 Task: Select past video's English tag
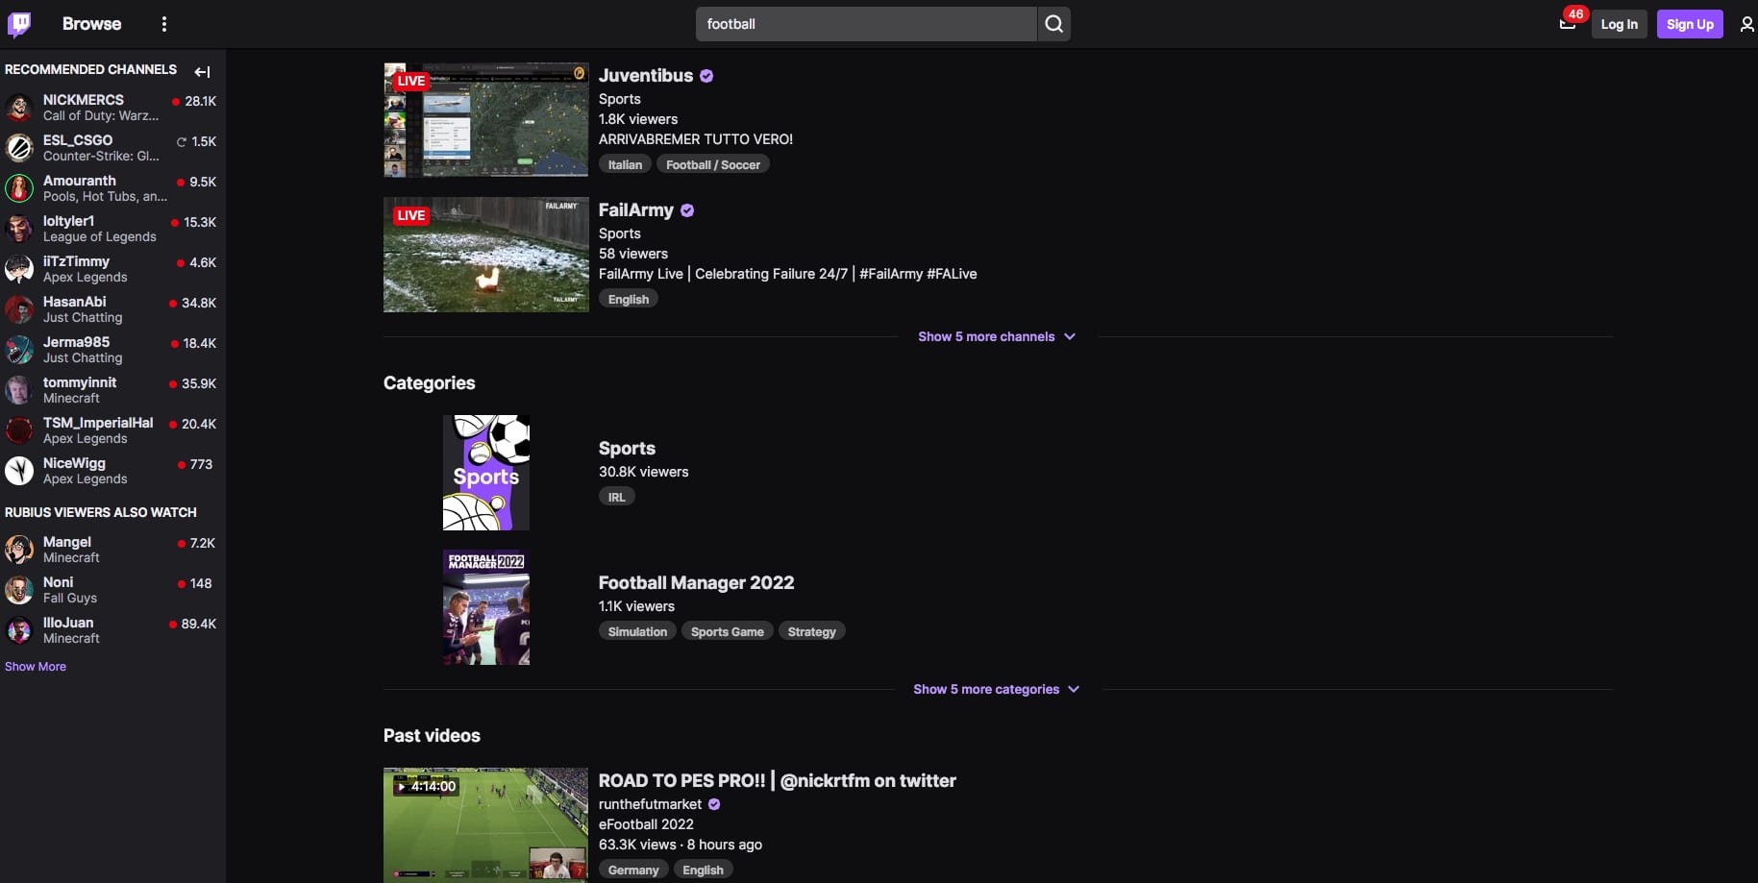pos(704,870)
